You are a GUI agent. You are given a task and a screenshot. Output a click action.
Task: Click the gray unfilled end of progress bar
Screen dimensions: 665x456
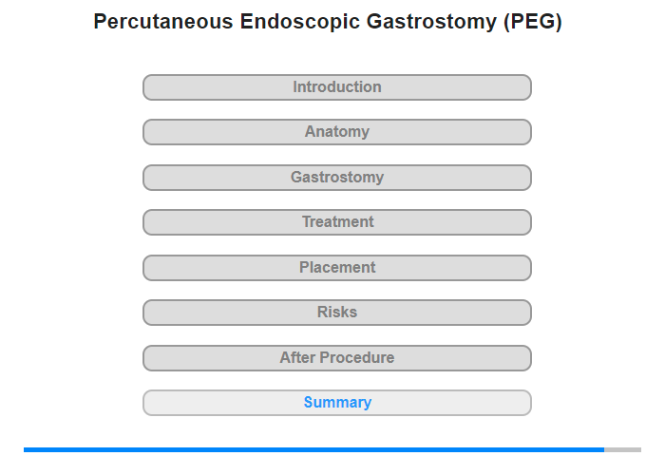(x=622, y=449)
